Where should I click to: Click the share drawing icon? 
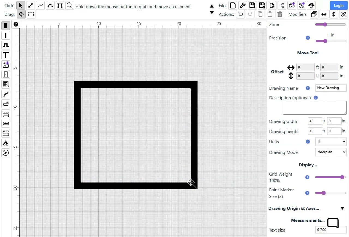click(282, 5)
